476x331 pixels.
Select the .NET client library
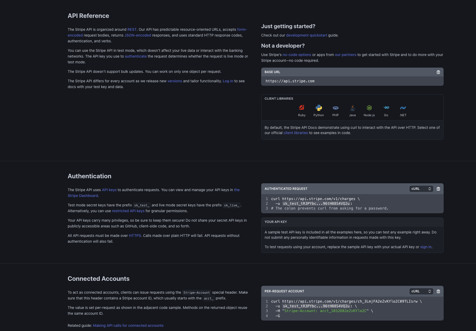pos(403,110)
